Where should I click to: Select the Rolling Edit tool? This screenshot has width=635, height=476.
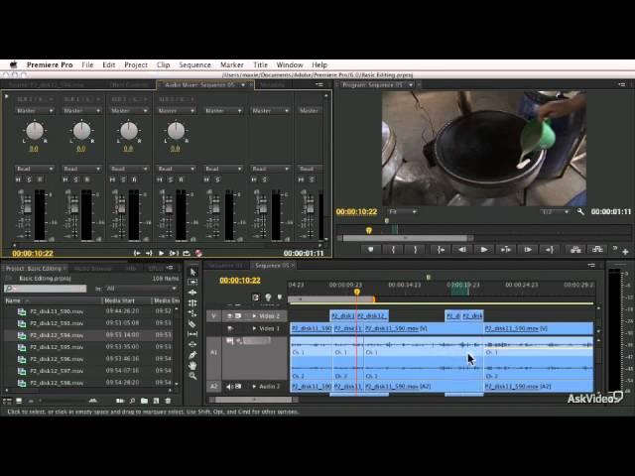[192, 302]
